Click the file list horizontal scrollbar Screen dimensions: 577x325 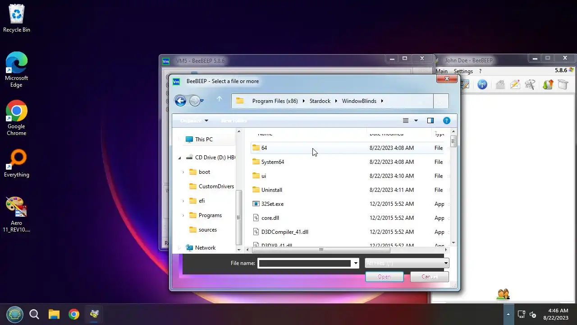click(321, 250)
